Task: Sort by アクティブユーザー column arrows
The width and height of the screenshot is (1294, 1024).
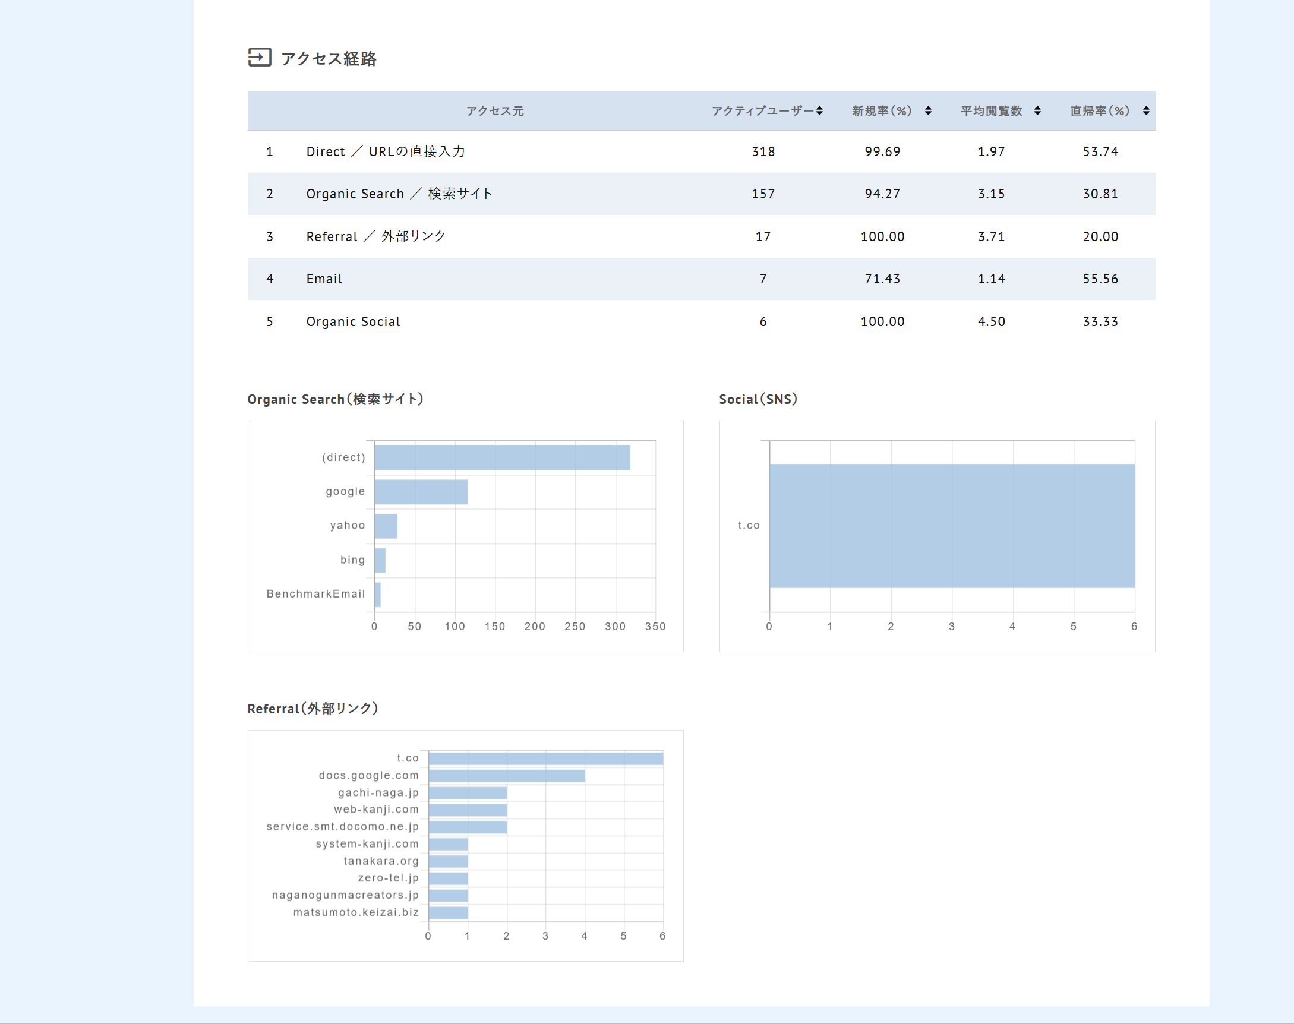Action: pyautogui.click(x=819, y=111)
